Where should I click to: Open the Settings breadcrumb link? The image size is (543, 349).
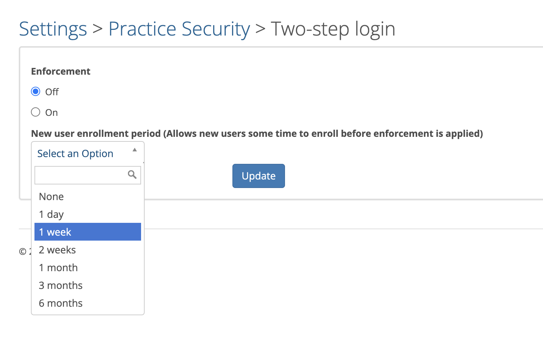(x=53, y=29)
